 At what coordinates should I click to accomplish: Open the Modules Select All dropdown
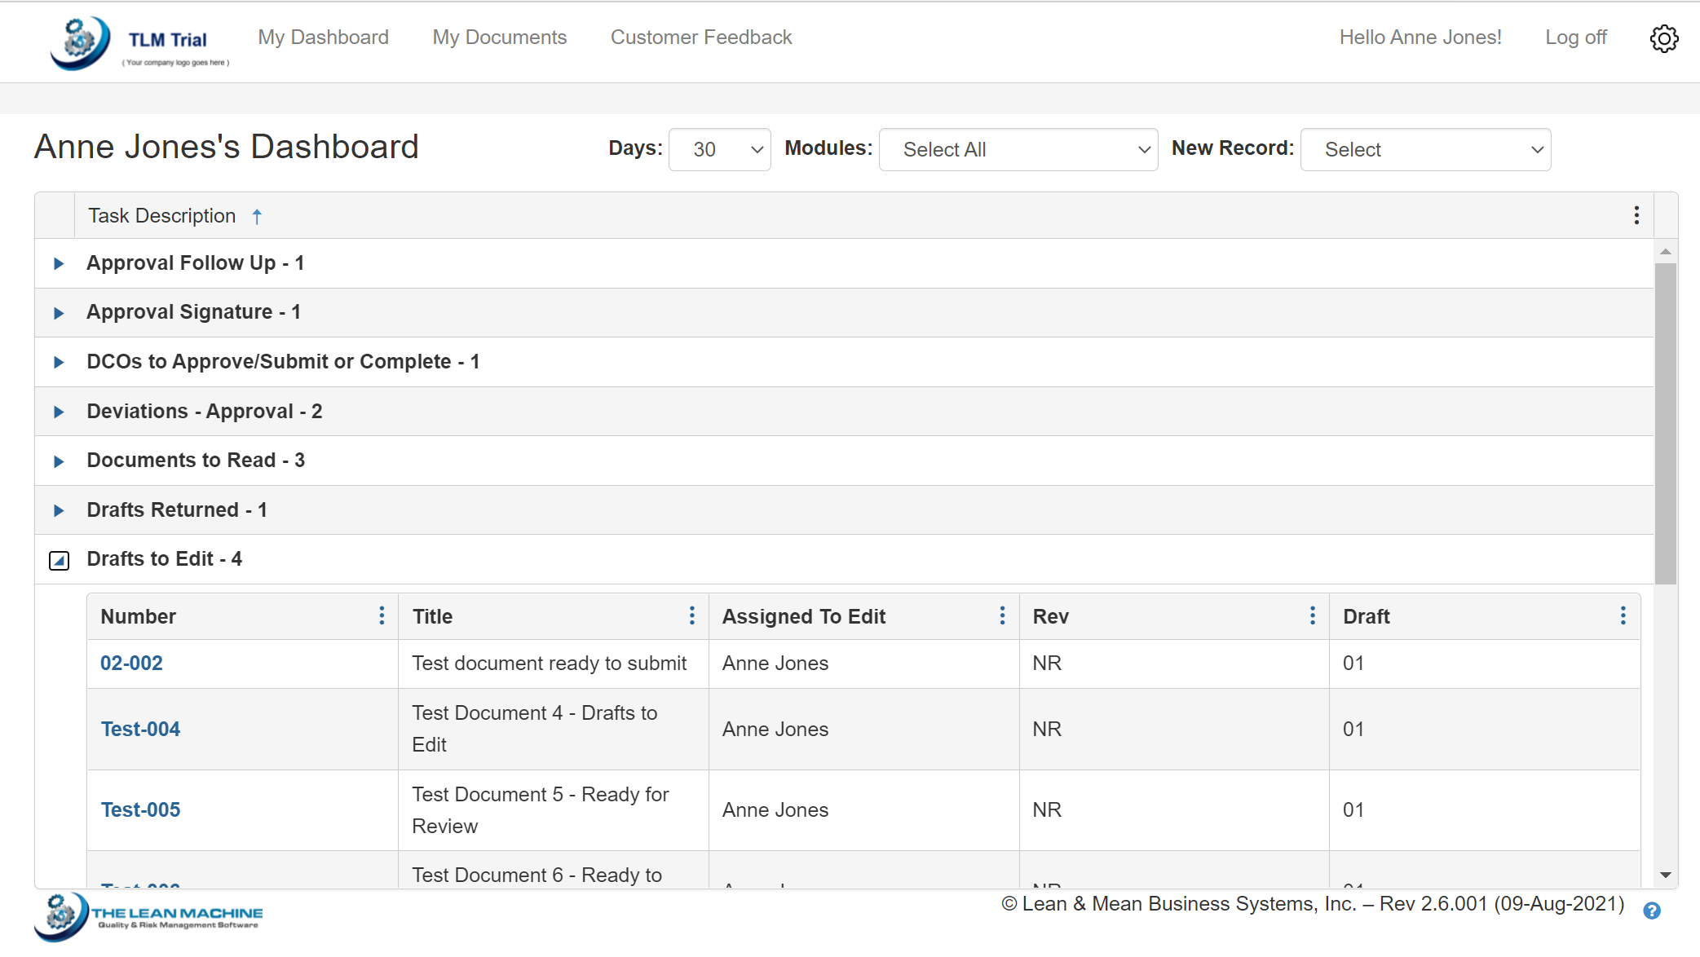pyautogui.click(x=1018, y=149)
